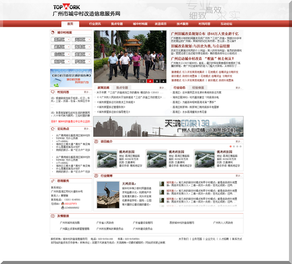Select the 黄埔区 district button

point(82,54)
